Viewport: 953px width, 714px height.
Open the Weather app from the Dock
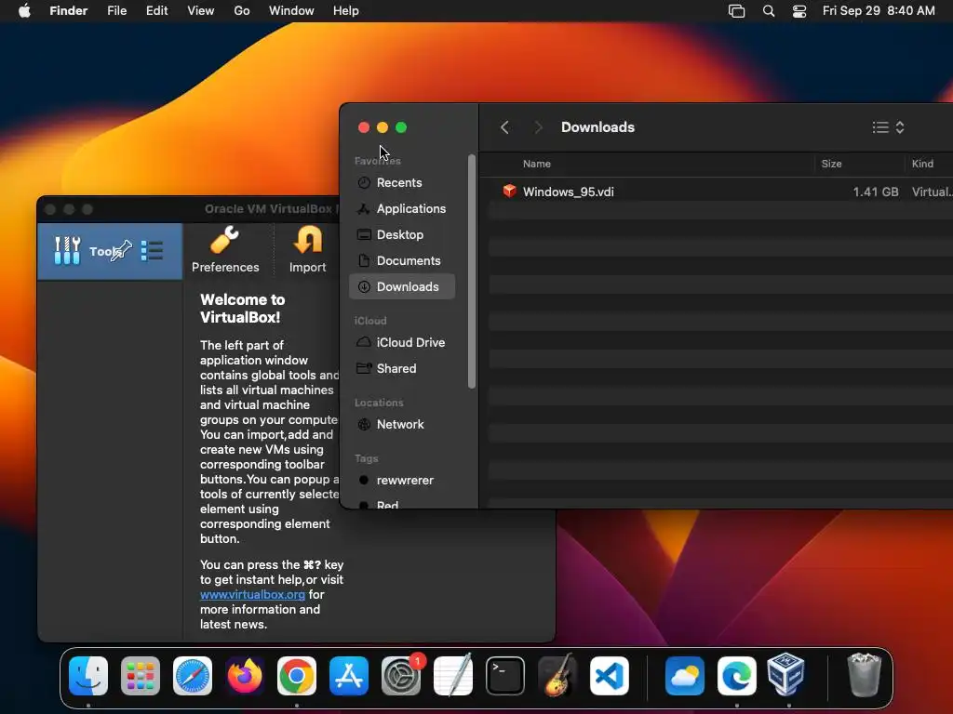pyautogui.click(x=685, y=676)
